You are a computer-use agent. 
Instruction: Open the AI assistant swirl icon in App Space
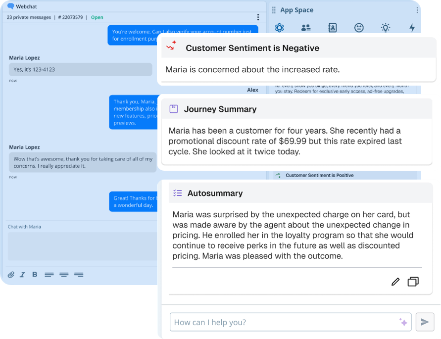click(x=279, y=28)
